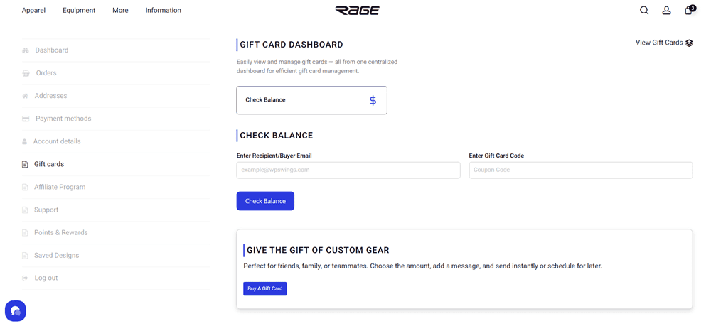Open the shopping bag cart icon
711x326 pixels.
pos(688,11)
